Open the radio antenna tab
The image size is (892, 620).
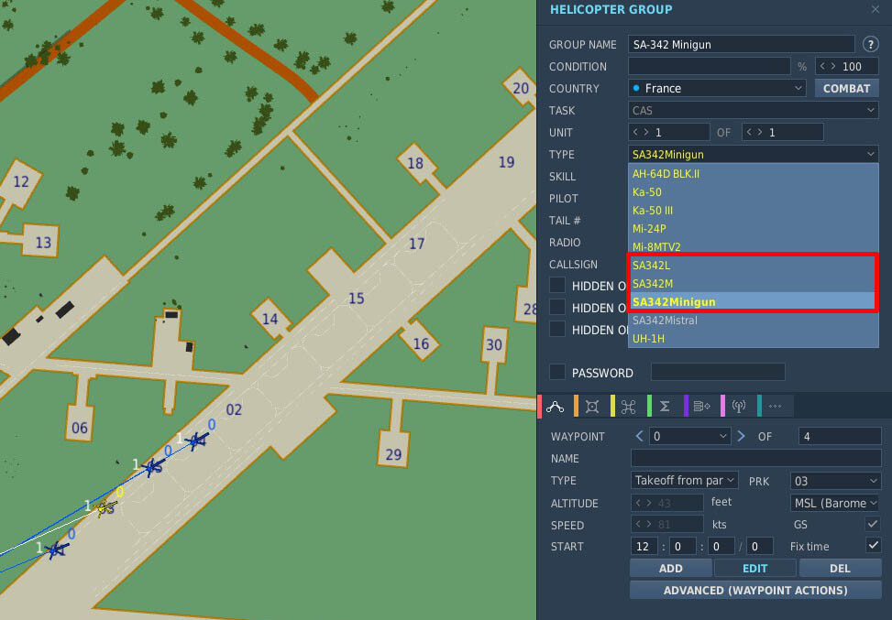pos(738,407)
